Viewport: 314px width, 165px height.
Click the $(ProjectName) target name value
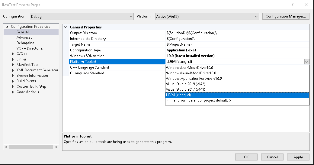(x=179, y=44)
